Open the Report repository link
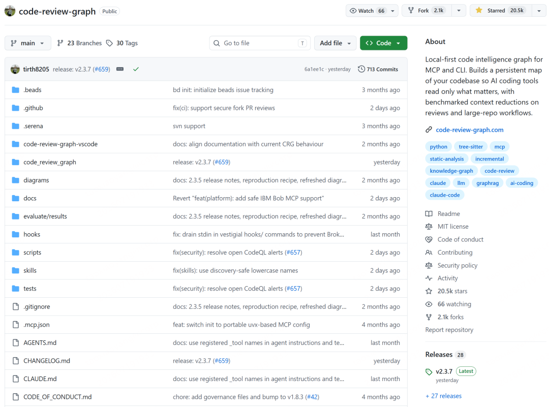Viewport: 549px width, 407px height. tap(449, 330)
